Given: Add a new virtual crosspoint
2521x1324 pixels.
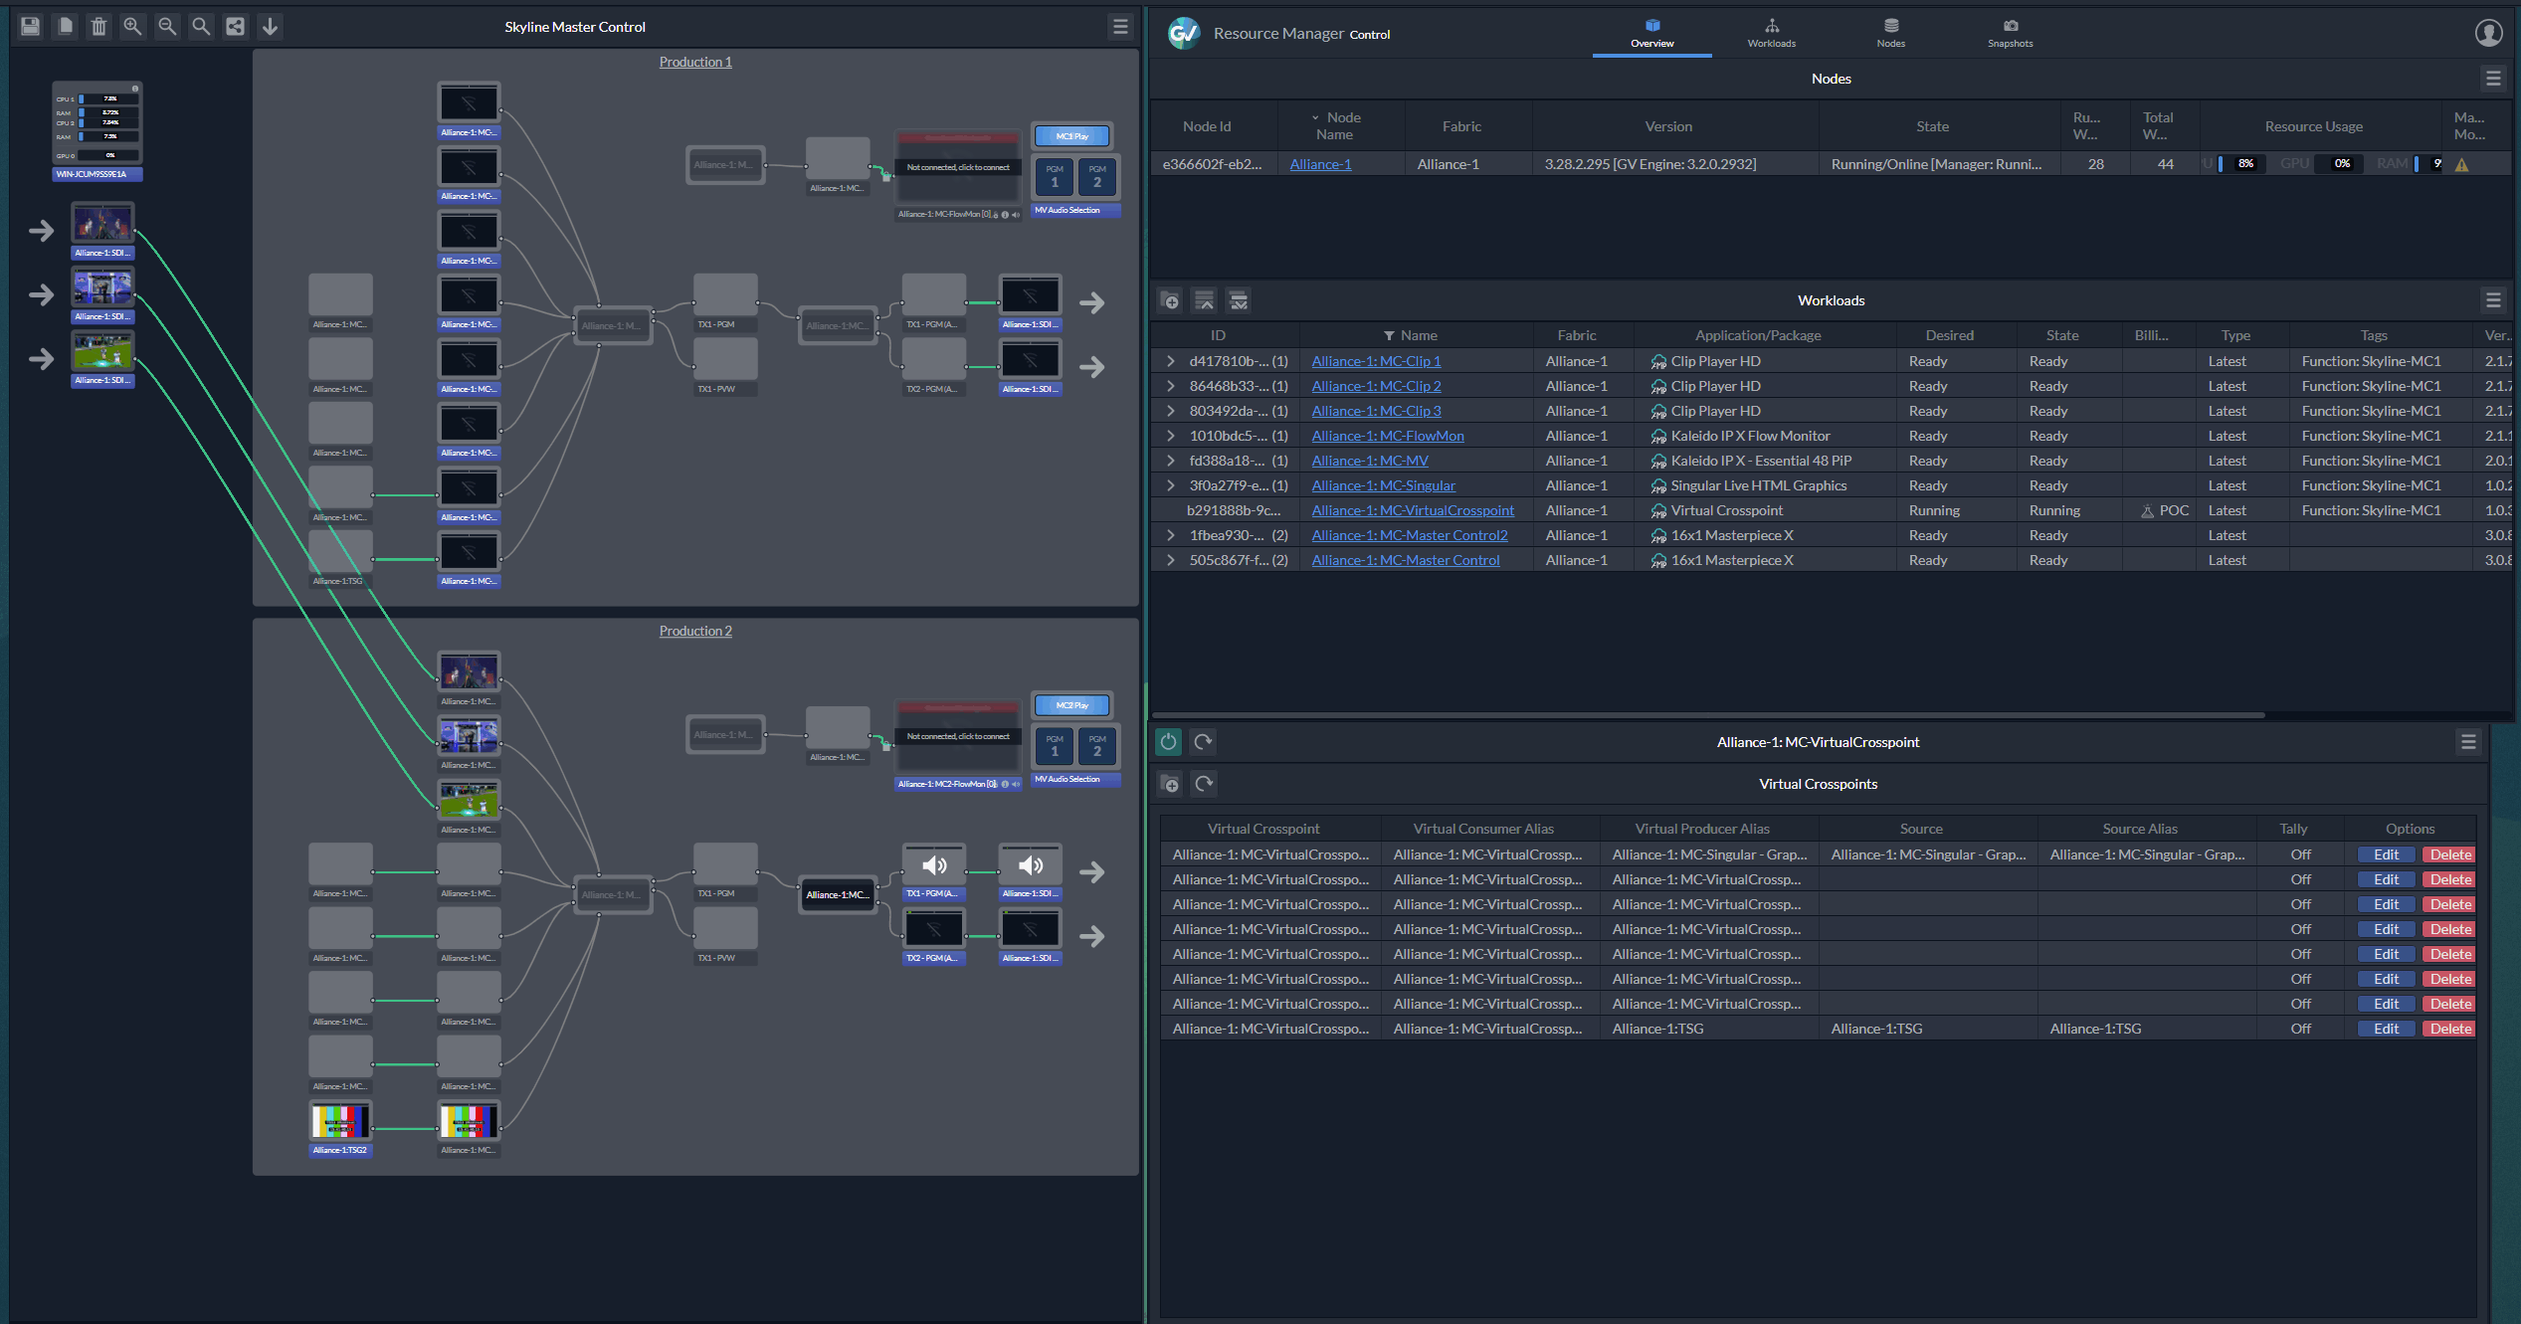Looking at the screenshot, I should (x=1171, y=784).
